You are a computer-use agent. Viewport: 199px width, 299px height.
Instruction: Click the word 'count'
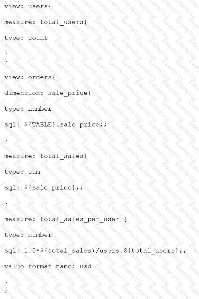point(38,38)
